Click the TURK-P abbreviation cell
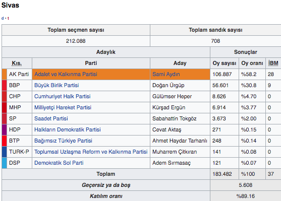 [19, 152]
